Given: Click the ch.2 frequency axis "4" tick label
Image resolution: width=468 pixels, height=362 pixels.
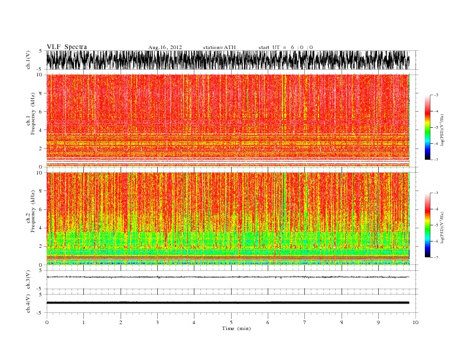Looking at the screenshot, I should [x=41, y=228].
